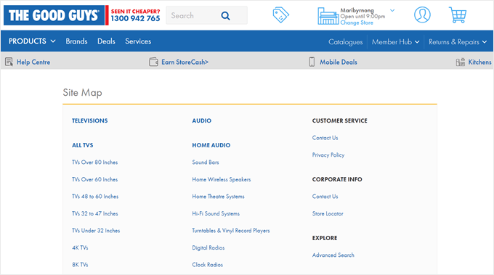Open Hi-Fi Sound Systems link
This screenshot has width=494, height=275.
[x=216, y=213]
